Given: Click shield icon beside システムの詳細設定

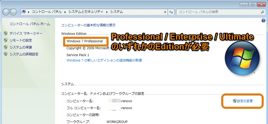Looking at the screenshot, I should click(6, 54).
